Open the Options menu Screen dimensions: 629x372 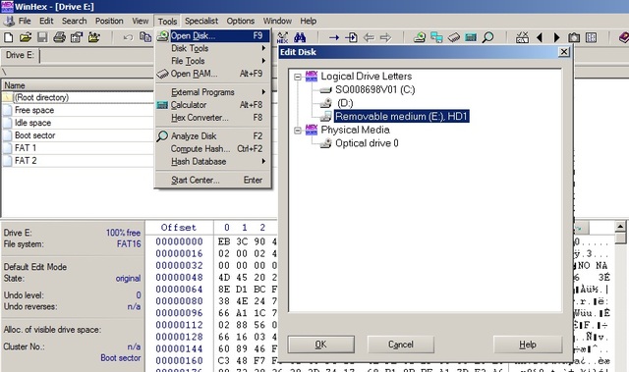click(240, 21)
